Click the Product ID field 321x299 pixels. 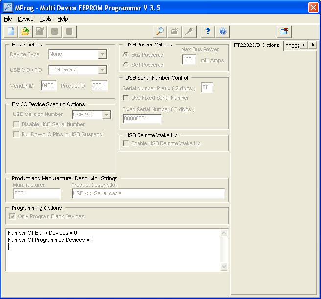point(99,86)
